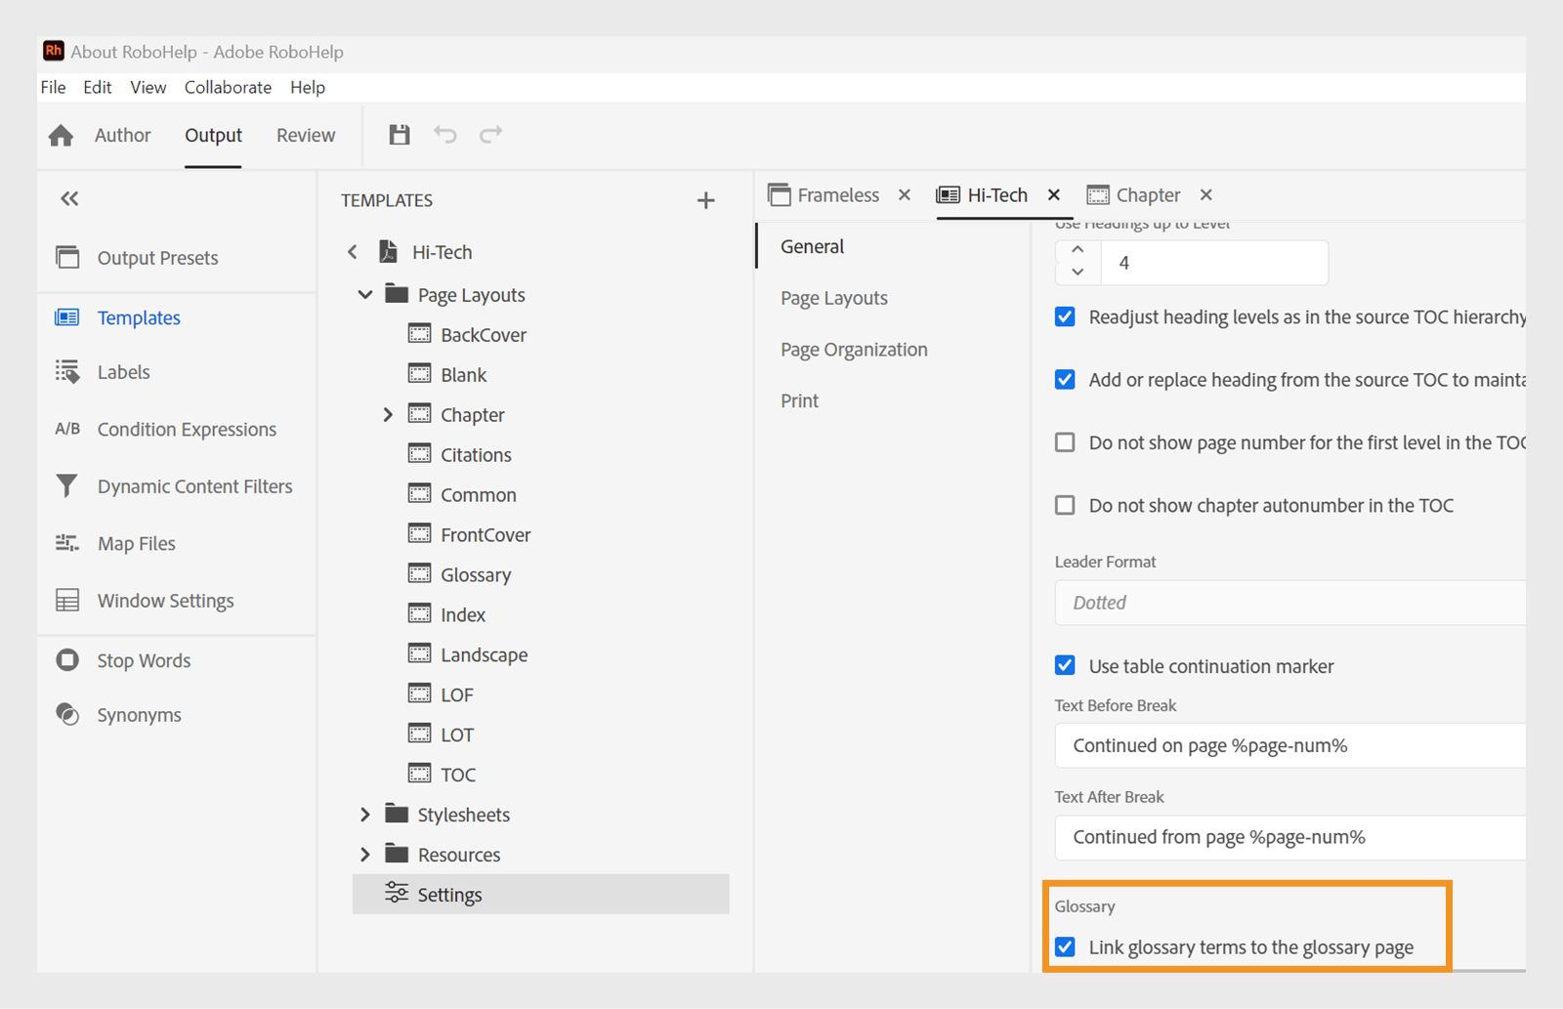This screenshot has width=1563, height=1009.
Task: Open the Page Layouts settings section
Action: click(x=834, y=298)
